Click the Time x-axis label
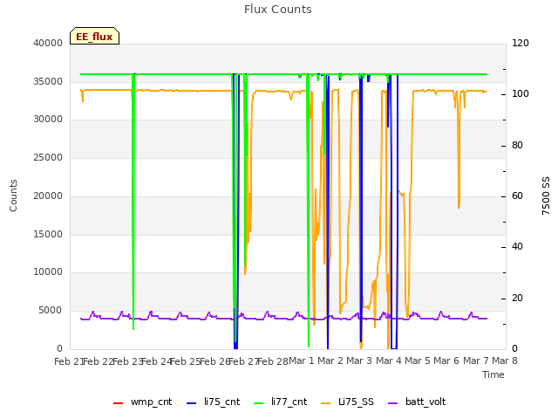The height and width of the screenshot is (419, 558). point(493,374)
